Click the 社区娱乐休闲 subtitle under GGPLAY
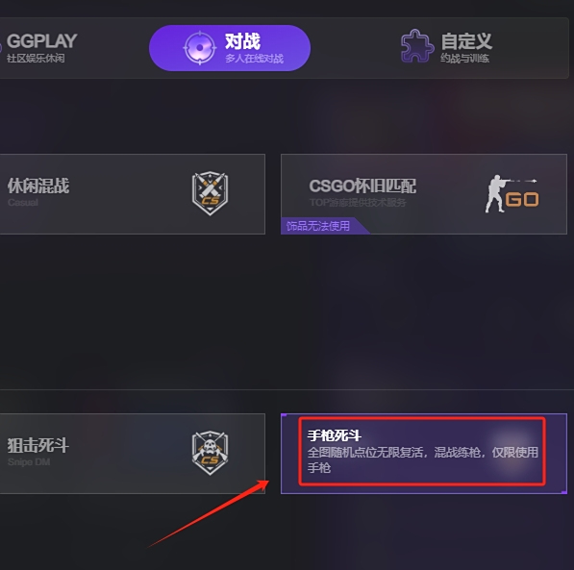 (x=36, y=59)
